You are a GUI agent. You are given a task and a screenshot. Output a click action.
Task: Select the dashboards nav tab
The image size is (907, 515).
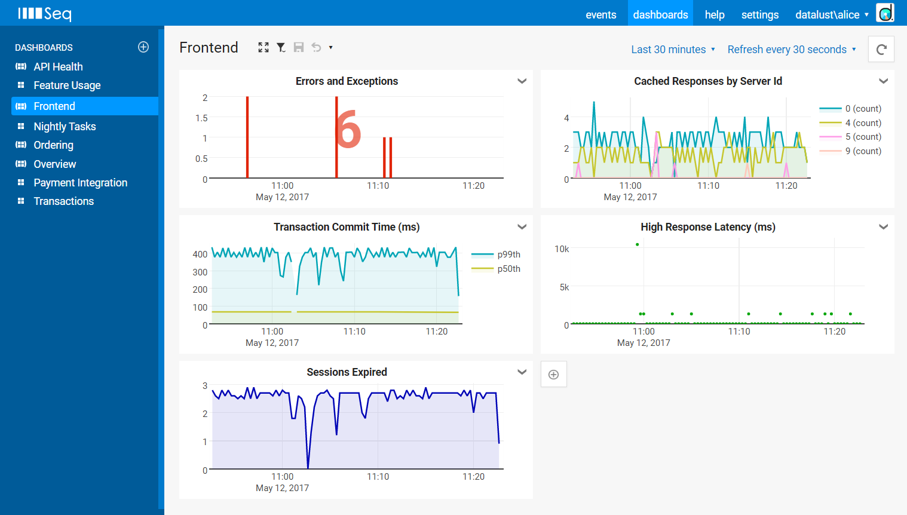click(660, 14)
